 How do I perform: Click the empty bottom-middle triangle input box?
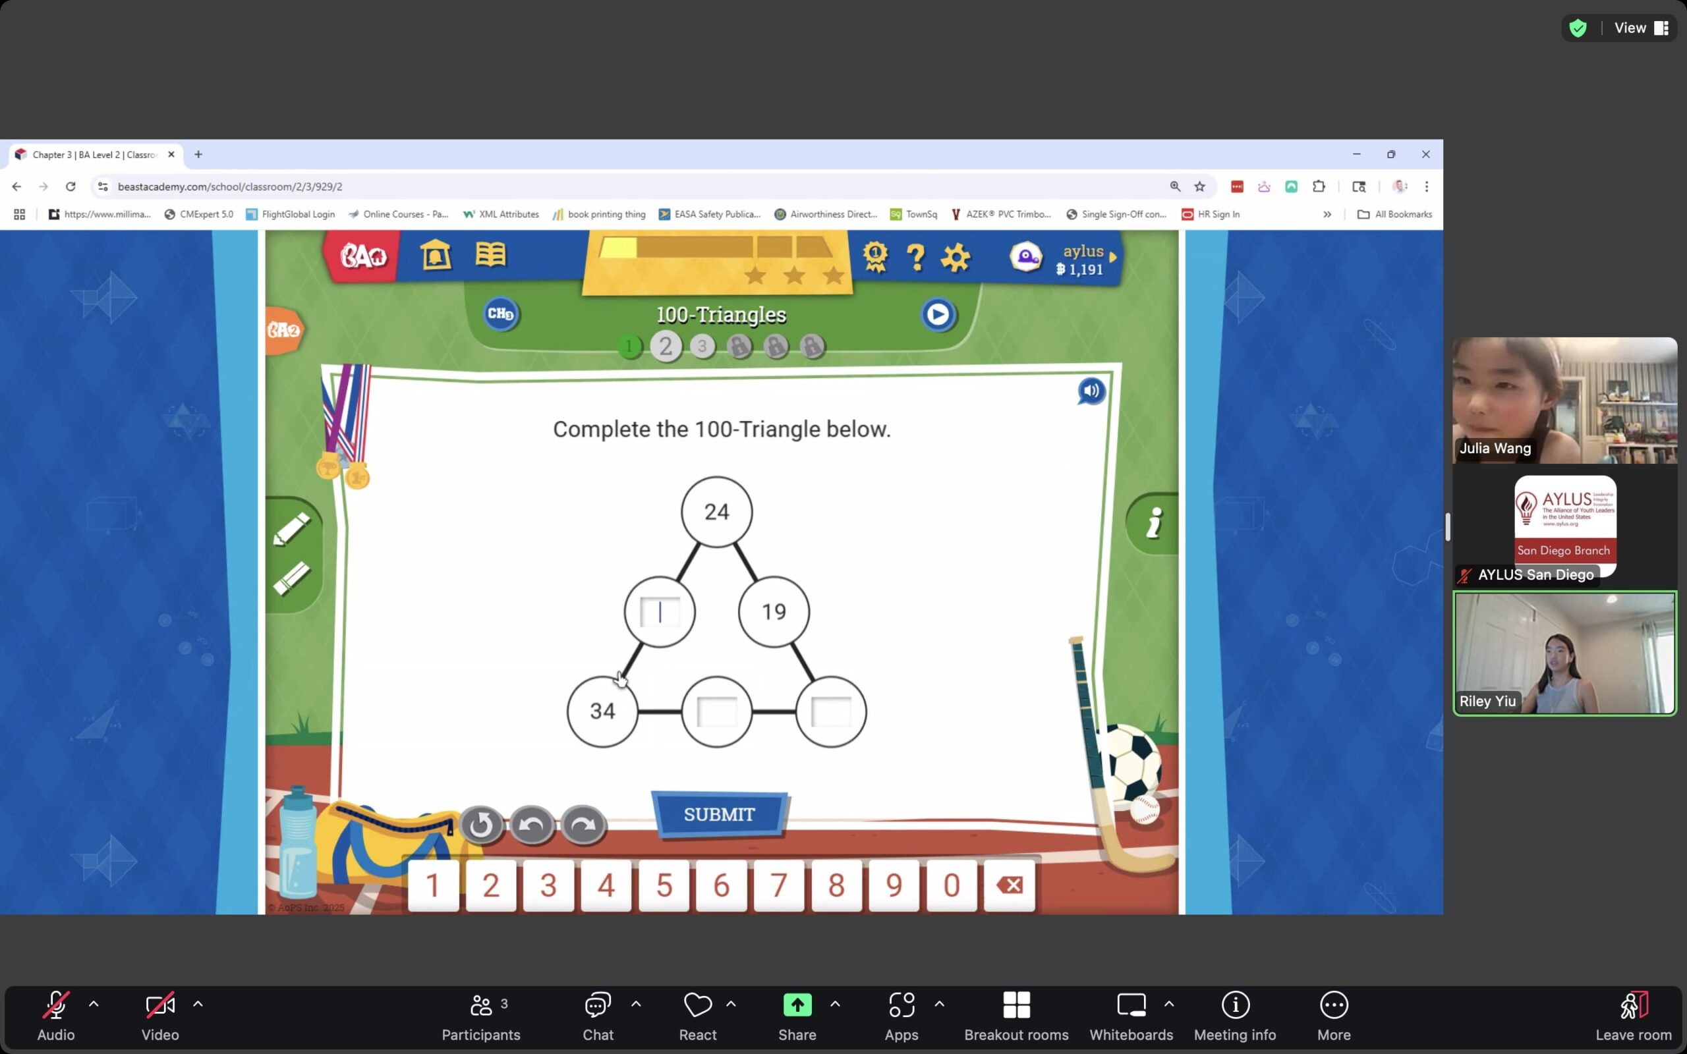716,711
